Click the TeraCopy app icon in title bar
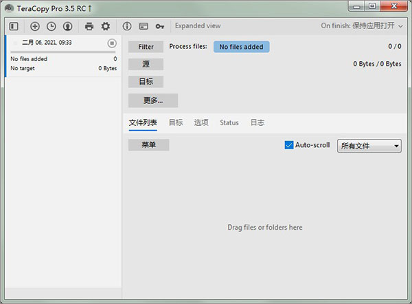This screenshot has height=304, width=412. pos(10,8)
